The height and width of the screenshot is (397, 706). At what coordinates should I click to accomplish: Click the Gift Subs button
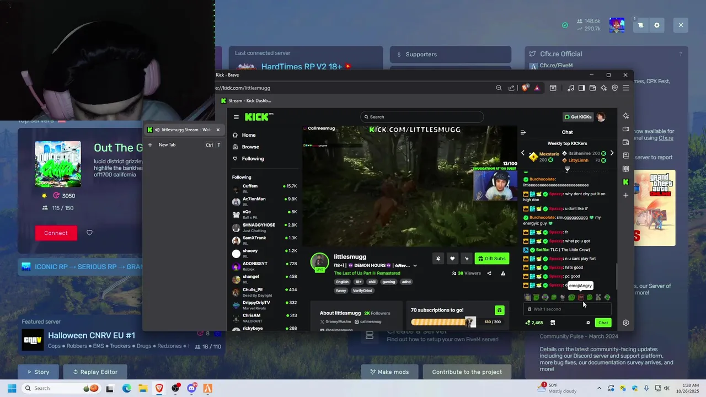[491, 258]
